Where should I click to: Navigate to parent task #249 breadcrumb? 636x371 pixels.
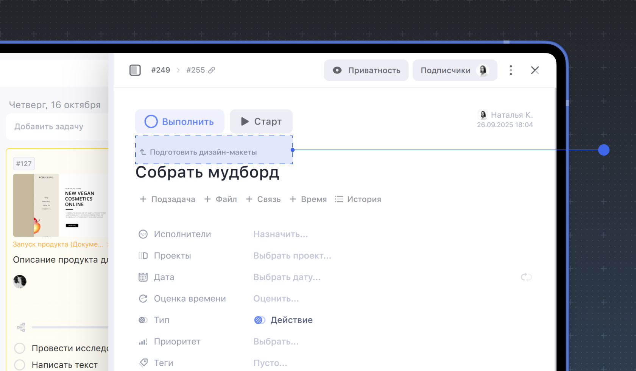coord(161,70)
